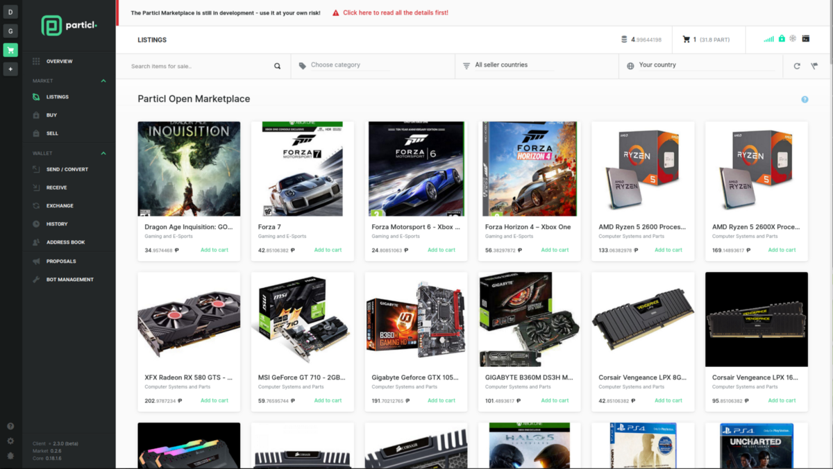Open the flagged listings filter icon
Image resolution: width=833 pixels, height=469 pixels.
815,66
